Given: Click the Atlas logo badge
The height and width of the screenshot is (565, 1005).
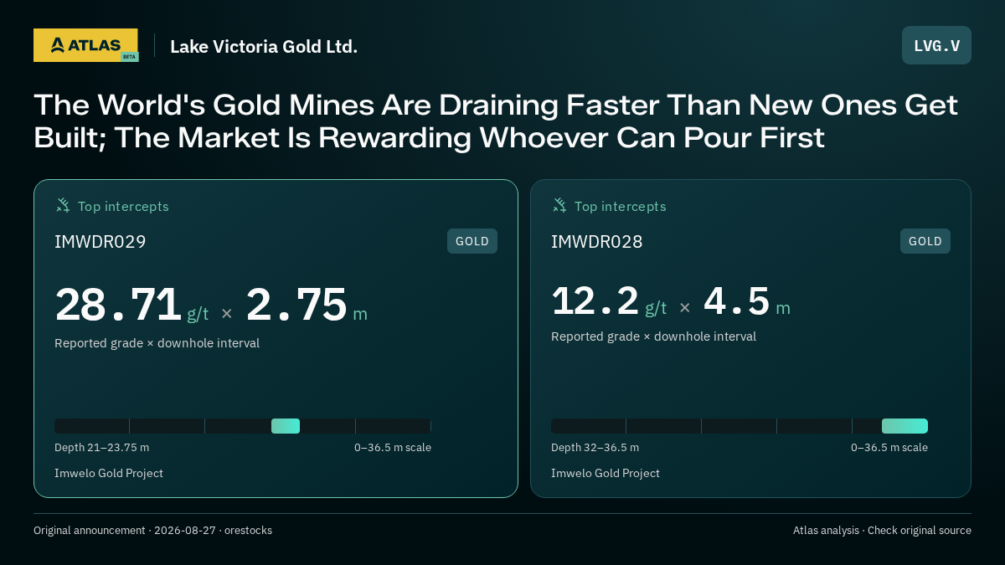Looking at the screenshot, I should 85,45.
